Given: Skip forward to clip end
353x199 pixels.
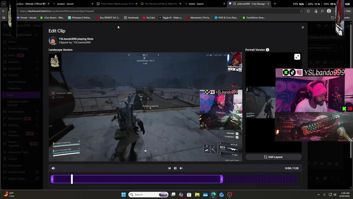Looking at the screenshot, I should [181, 168].
